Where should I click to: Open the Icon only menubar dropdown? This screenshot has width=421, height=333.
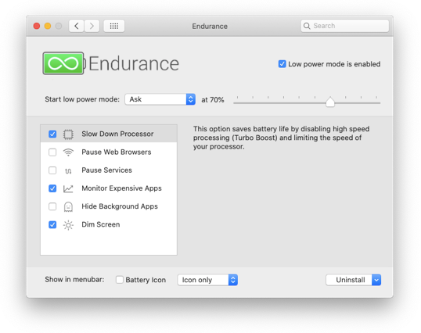(207, 280)
